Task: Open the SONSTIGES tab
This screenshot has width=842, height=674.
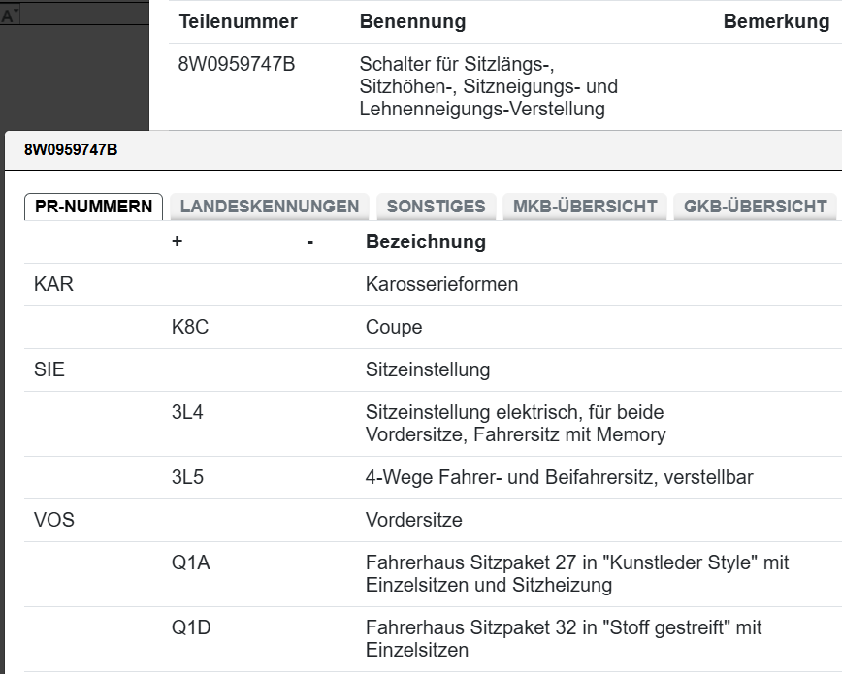Action: point(437,207)
